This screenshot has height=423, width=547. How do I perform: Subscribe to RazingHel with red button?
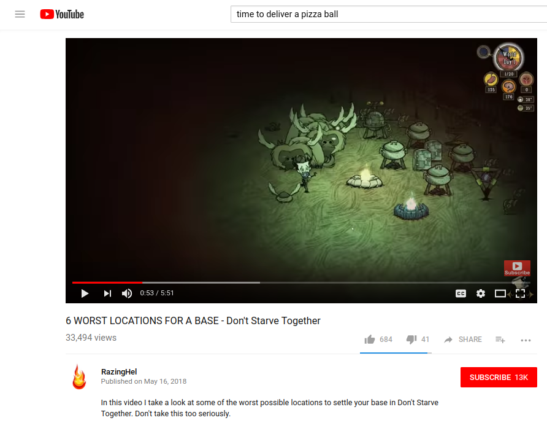click(499, 377)
